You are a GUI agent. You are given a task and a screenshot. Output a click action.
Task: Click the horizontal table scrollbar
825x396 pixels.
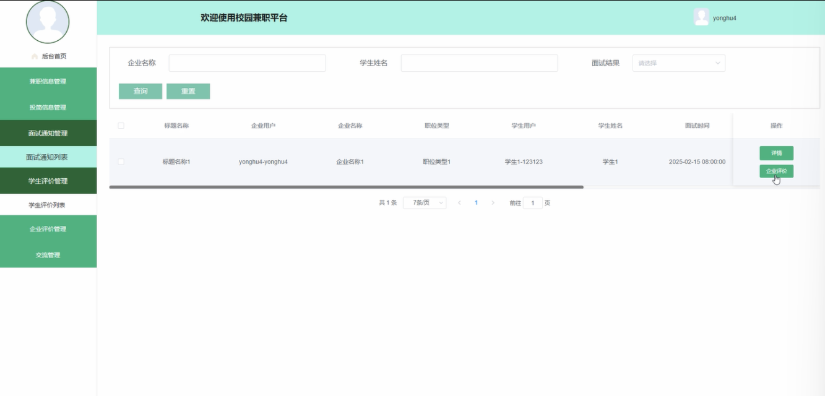tap(347, 187)
